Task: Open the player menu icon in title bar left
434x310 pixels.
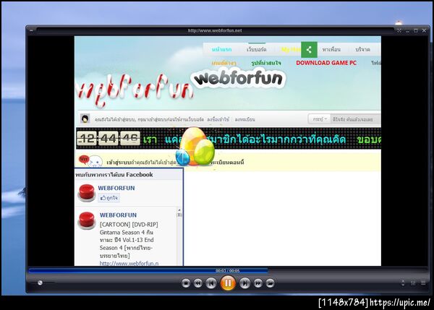Action: tap(31, 30)
